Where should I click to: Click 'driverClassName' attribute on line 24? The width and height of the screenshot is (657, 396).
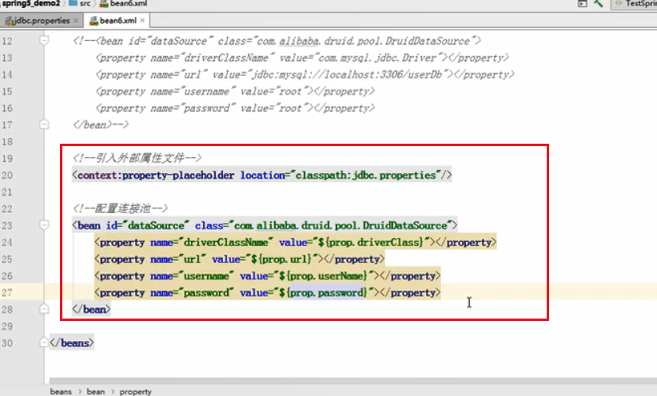click(226, 242)
